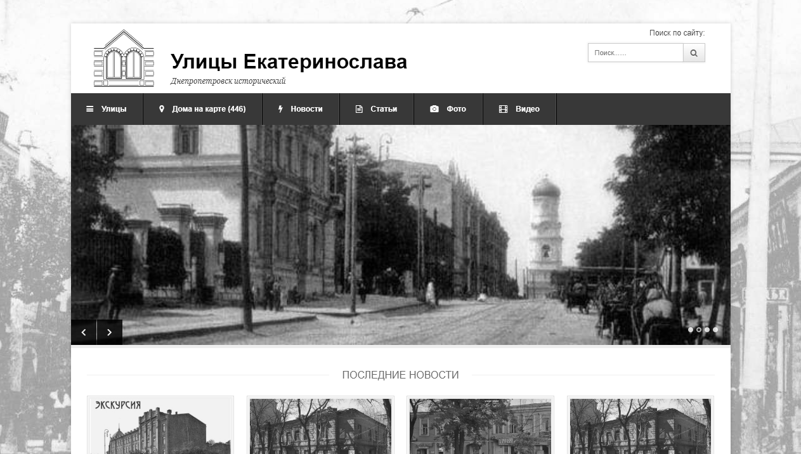
Task: Click the map pin icon in navigation
Action: [161, 109]
